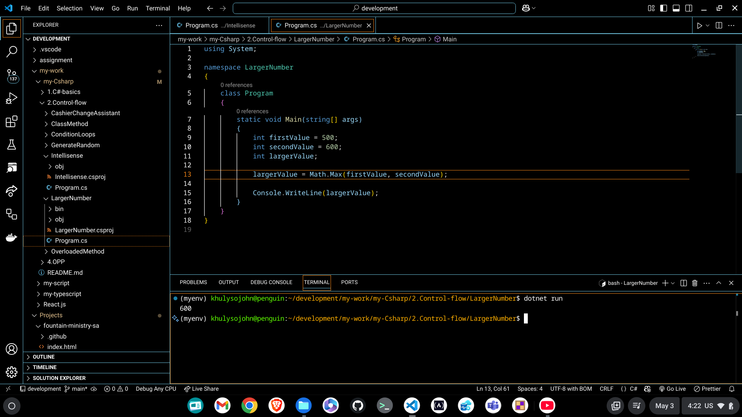
Task: Expand the CashierChangeAssistant folder
Action: coord(97,113)
